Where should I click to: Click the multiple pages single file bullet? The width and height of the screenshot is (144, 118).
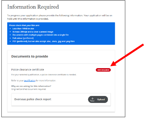click(40, 35)
